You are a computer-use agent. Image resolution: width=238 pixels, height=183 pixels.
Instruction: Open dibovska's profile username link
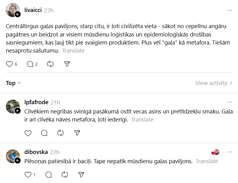[36, 152]
